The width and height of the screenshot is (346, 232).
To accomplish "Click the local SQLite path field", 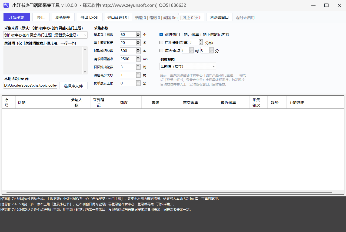I will tap(30, 86).
